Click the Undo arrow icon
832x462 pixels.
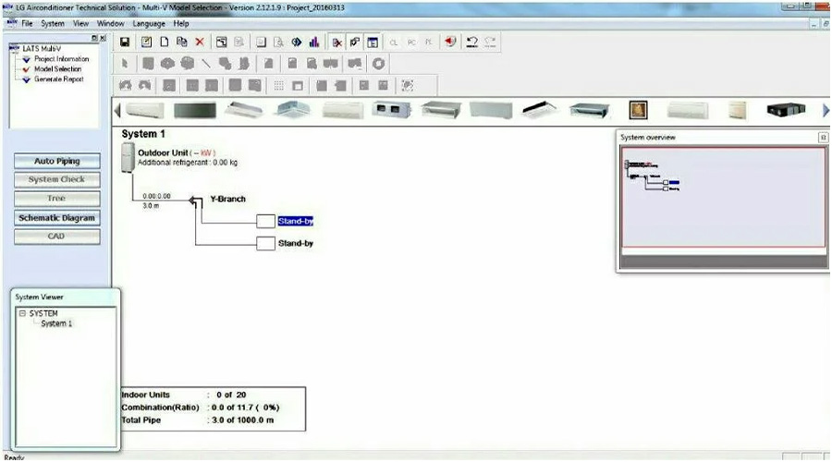pyautogui.click(x=471, y=42)
